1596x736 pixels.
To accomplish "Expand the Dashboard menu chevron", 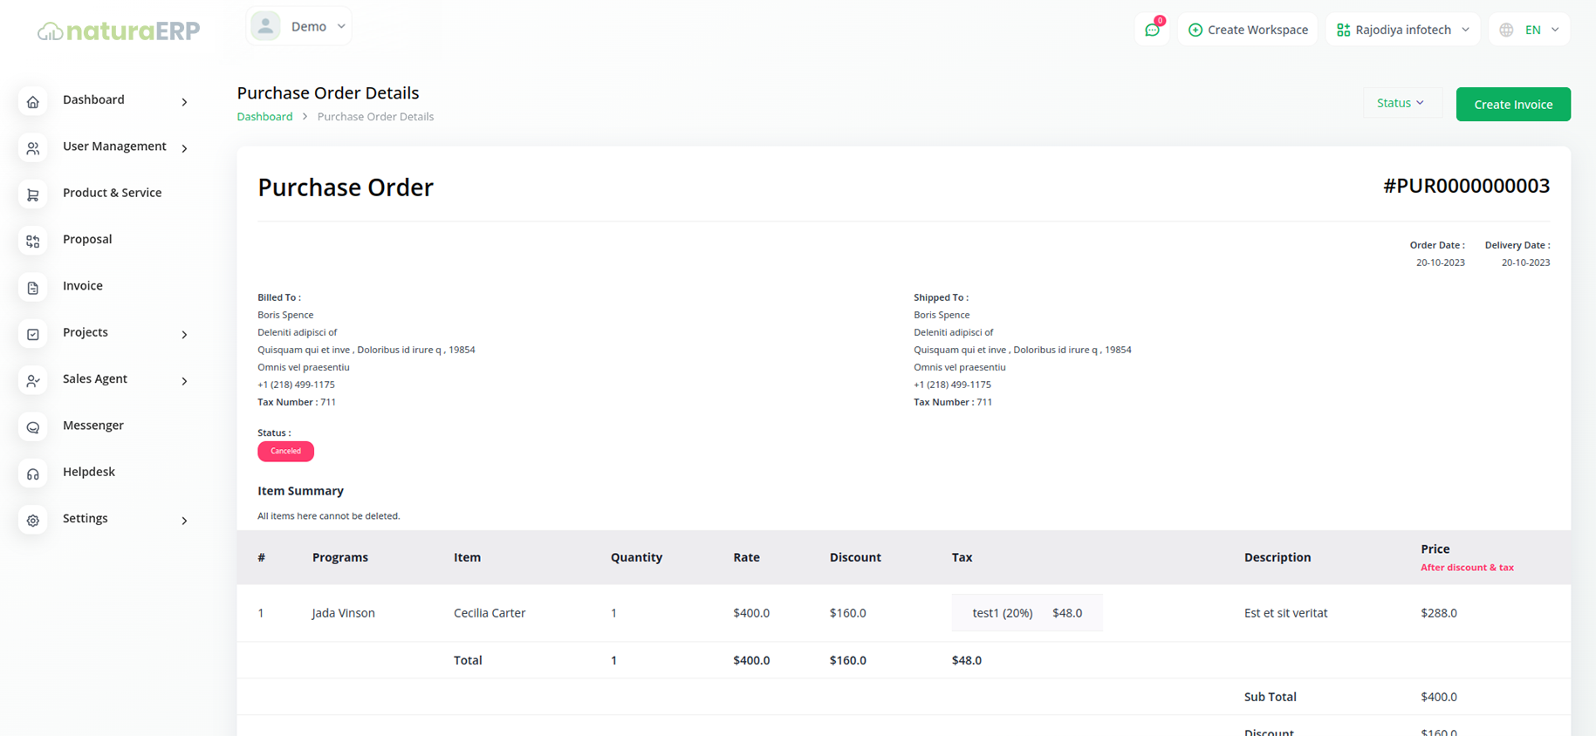I will (184, 102).
